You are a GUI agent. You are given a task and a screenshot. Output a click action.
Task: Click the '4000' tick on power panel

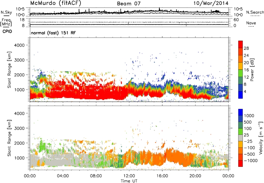[x=19, y=45]
